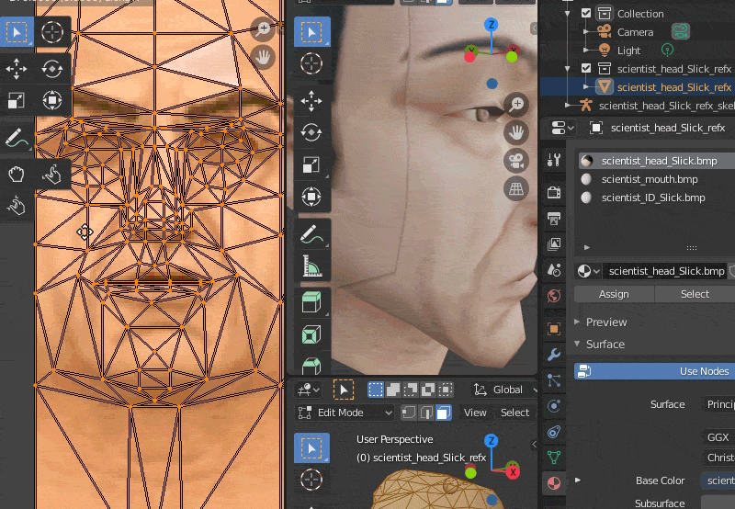Select the UV editor Cursor tool

click(52, 32)
